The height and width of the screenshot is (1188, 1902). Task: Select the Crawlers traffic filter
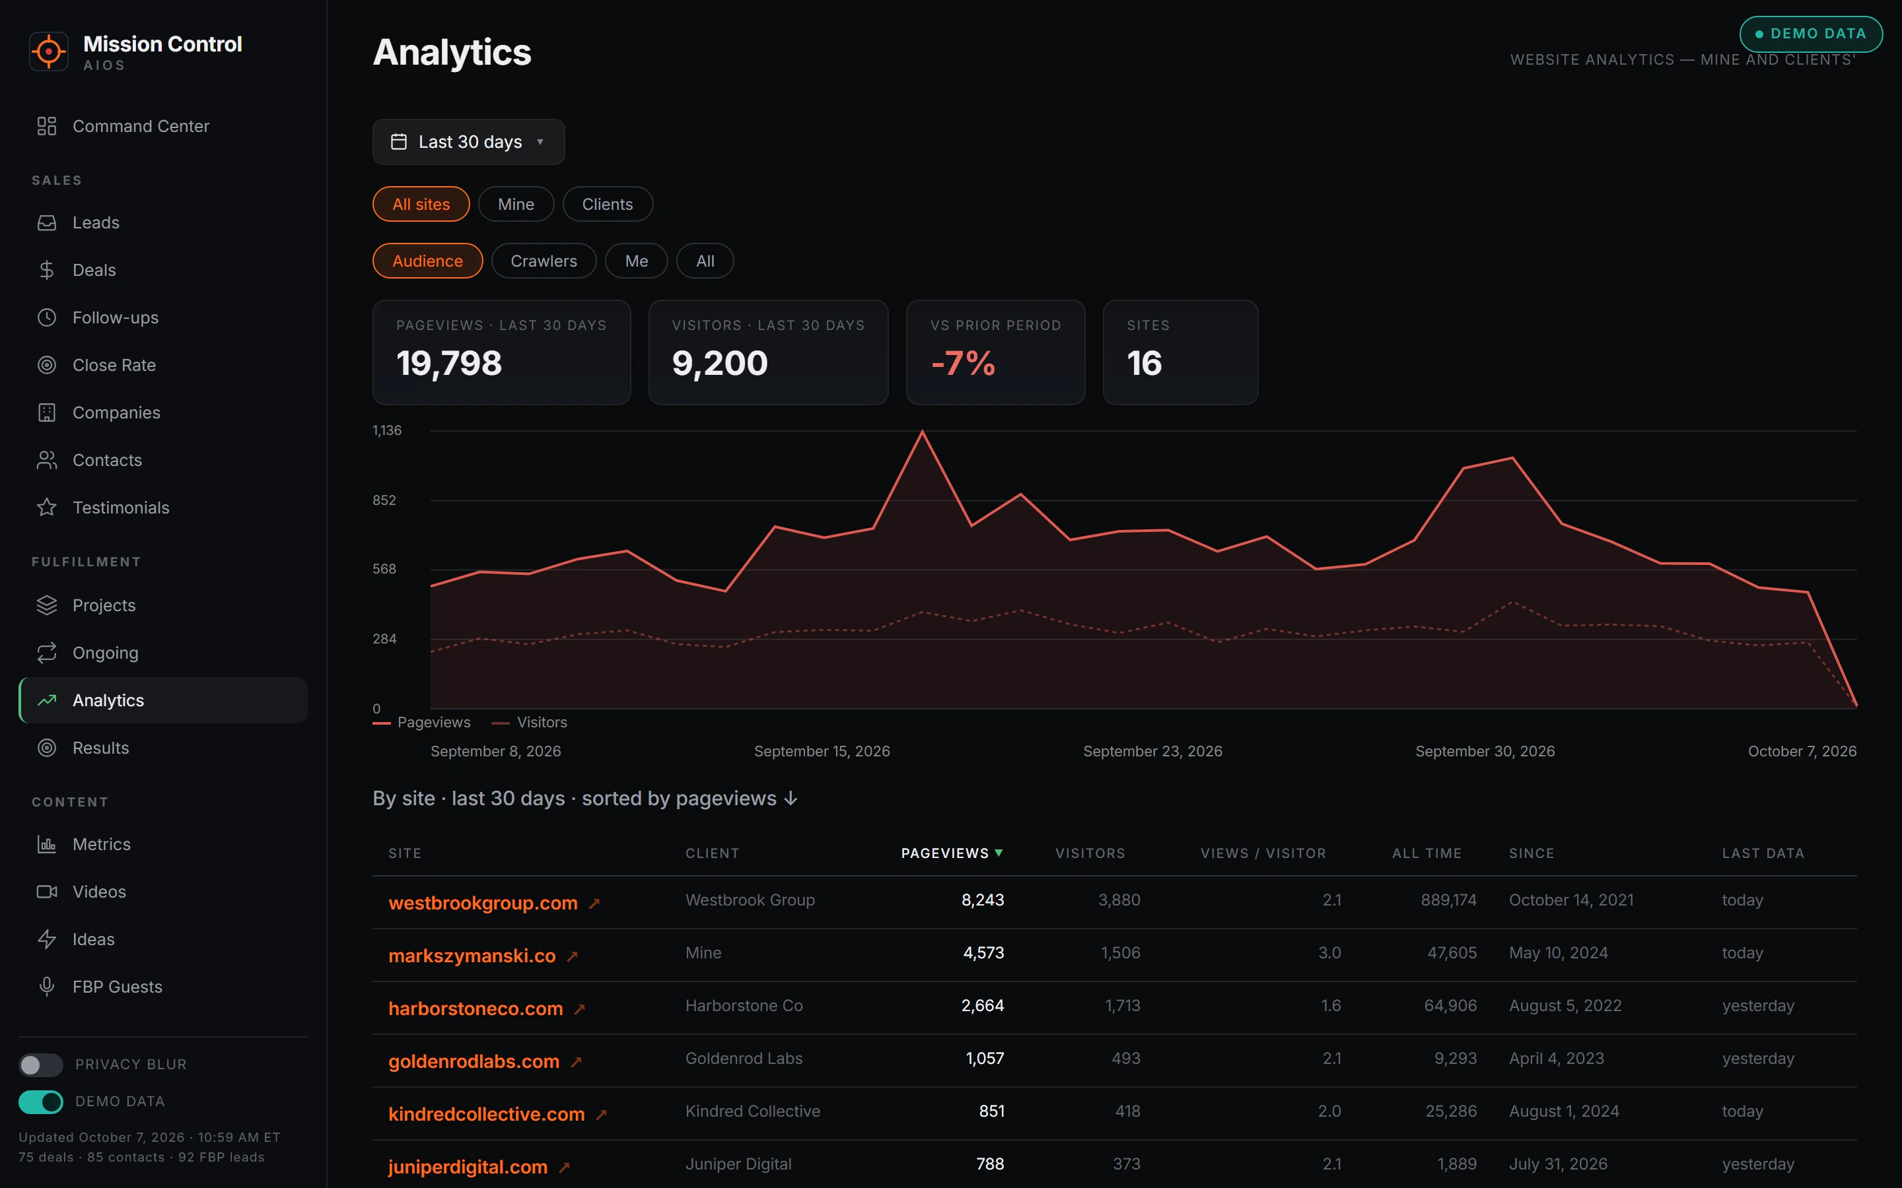[544, 261]
